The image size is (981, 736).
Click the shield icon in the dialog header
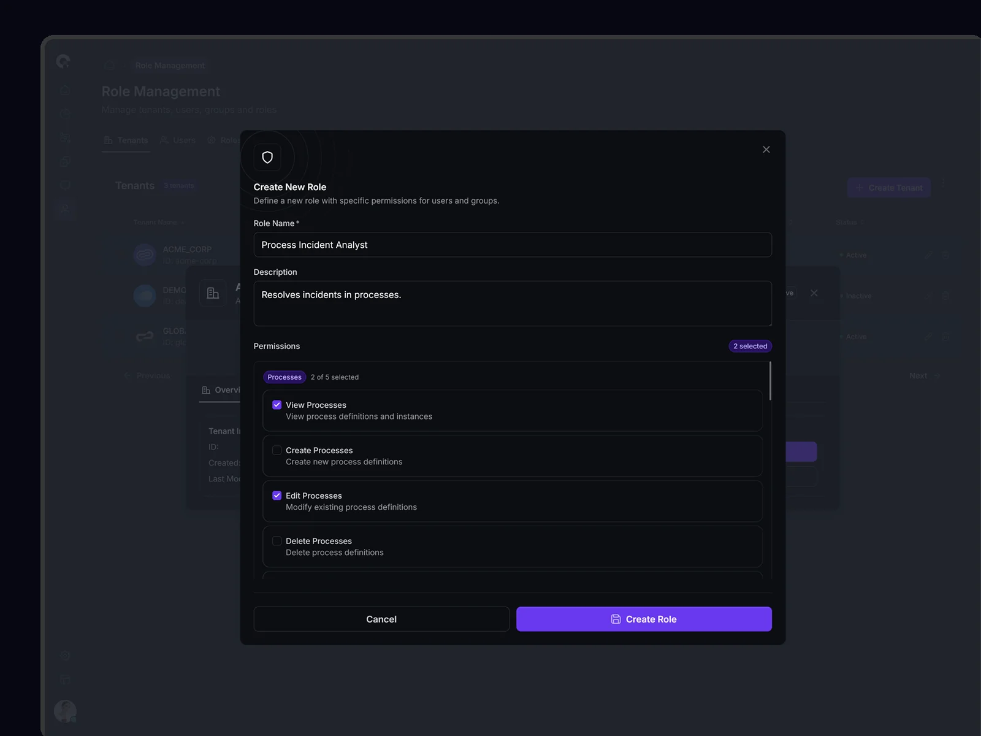[x=267, y=158]
